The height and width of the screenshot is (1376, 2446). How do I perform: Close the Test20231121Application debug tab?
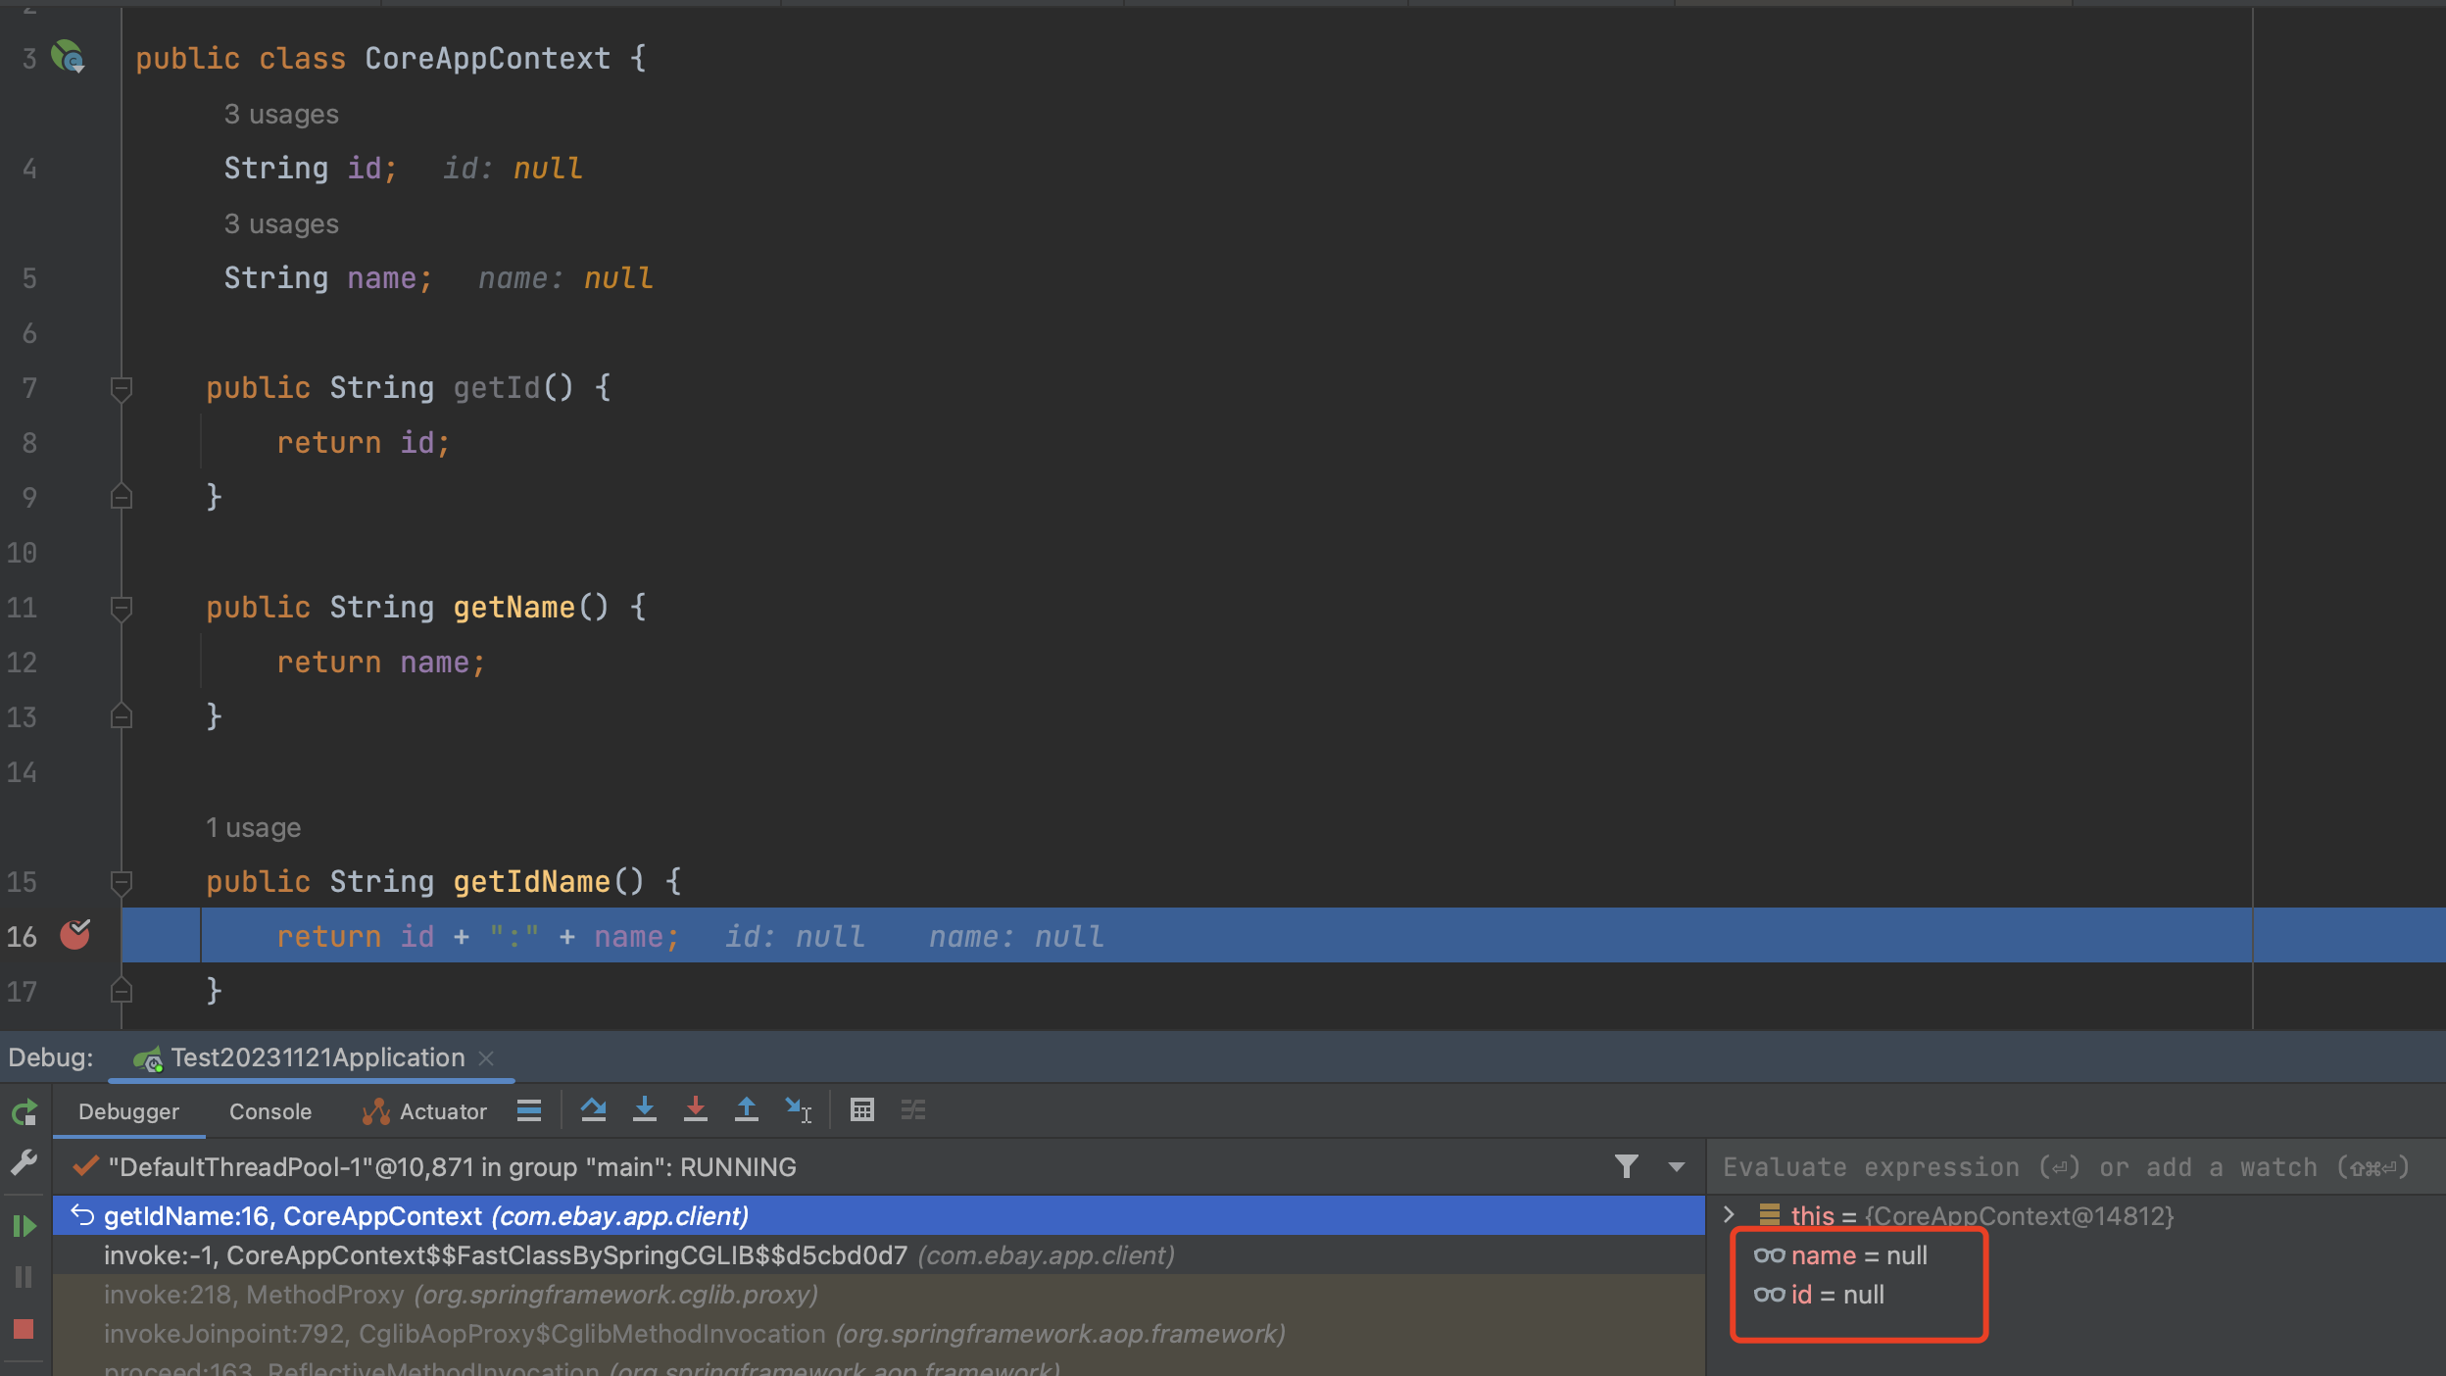[x=486, y=1058]
